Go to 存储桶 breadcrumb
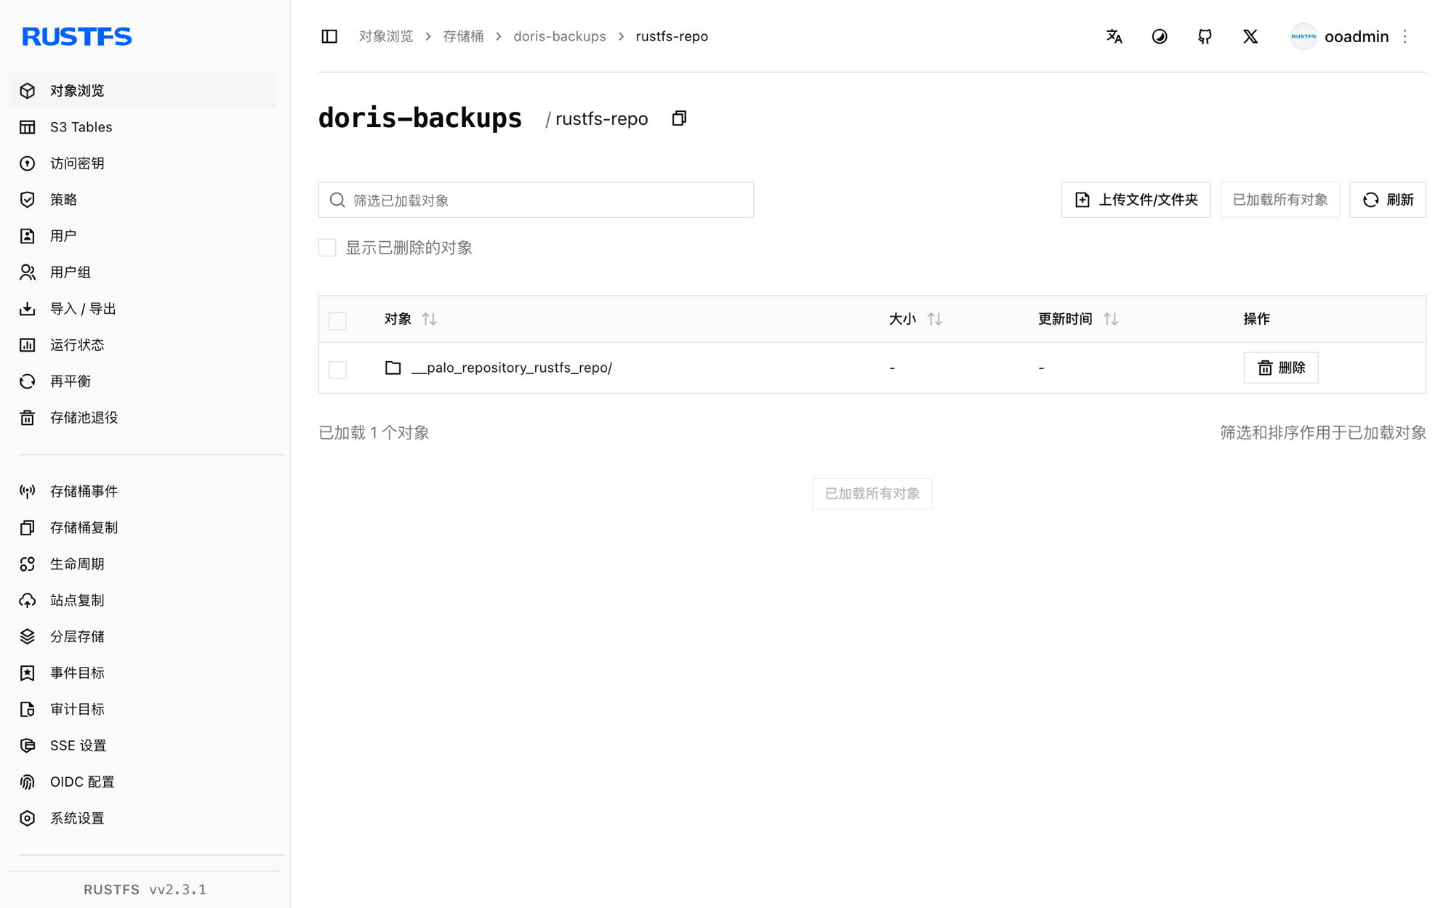1454x908 pixels. tap(463, 36)
